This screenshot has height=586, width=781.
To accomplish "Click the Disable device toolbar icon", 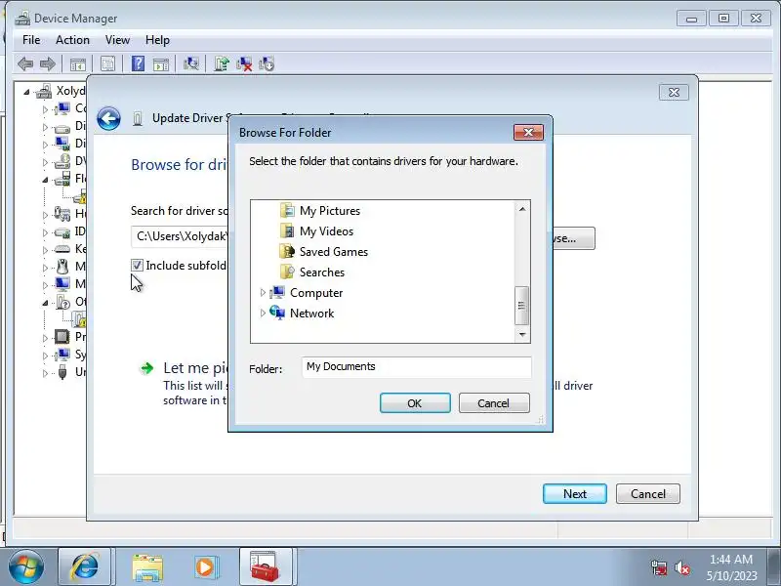I will [x=267, y=63].
